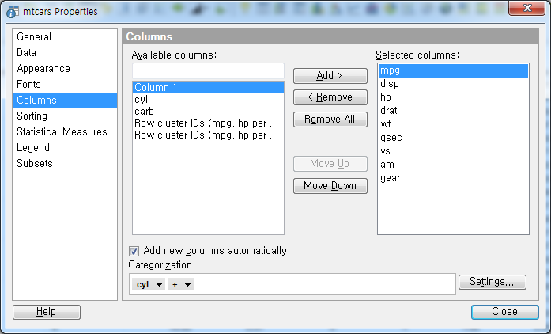Click the Move Down button

[330, 186]
